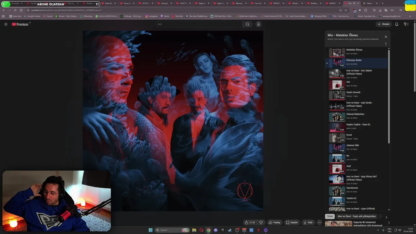This screenshot has width=416, height=234.
Task: Open the Oluştur create menu
Action: 383,24
